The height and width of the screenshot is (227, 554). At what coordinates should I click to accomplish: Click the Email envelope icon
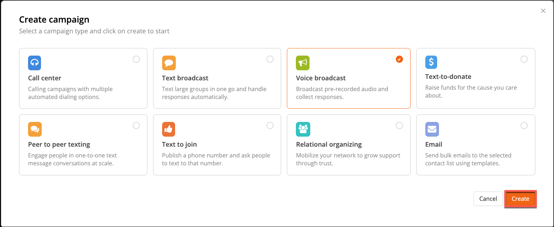click(x=432, y=129)
